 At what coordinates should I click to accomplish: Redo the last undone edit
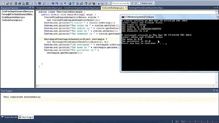coord(48,3)
